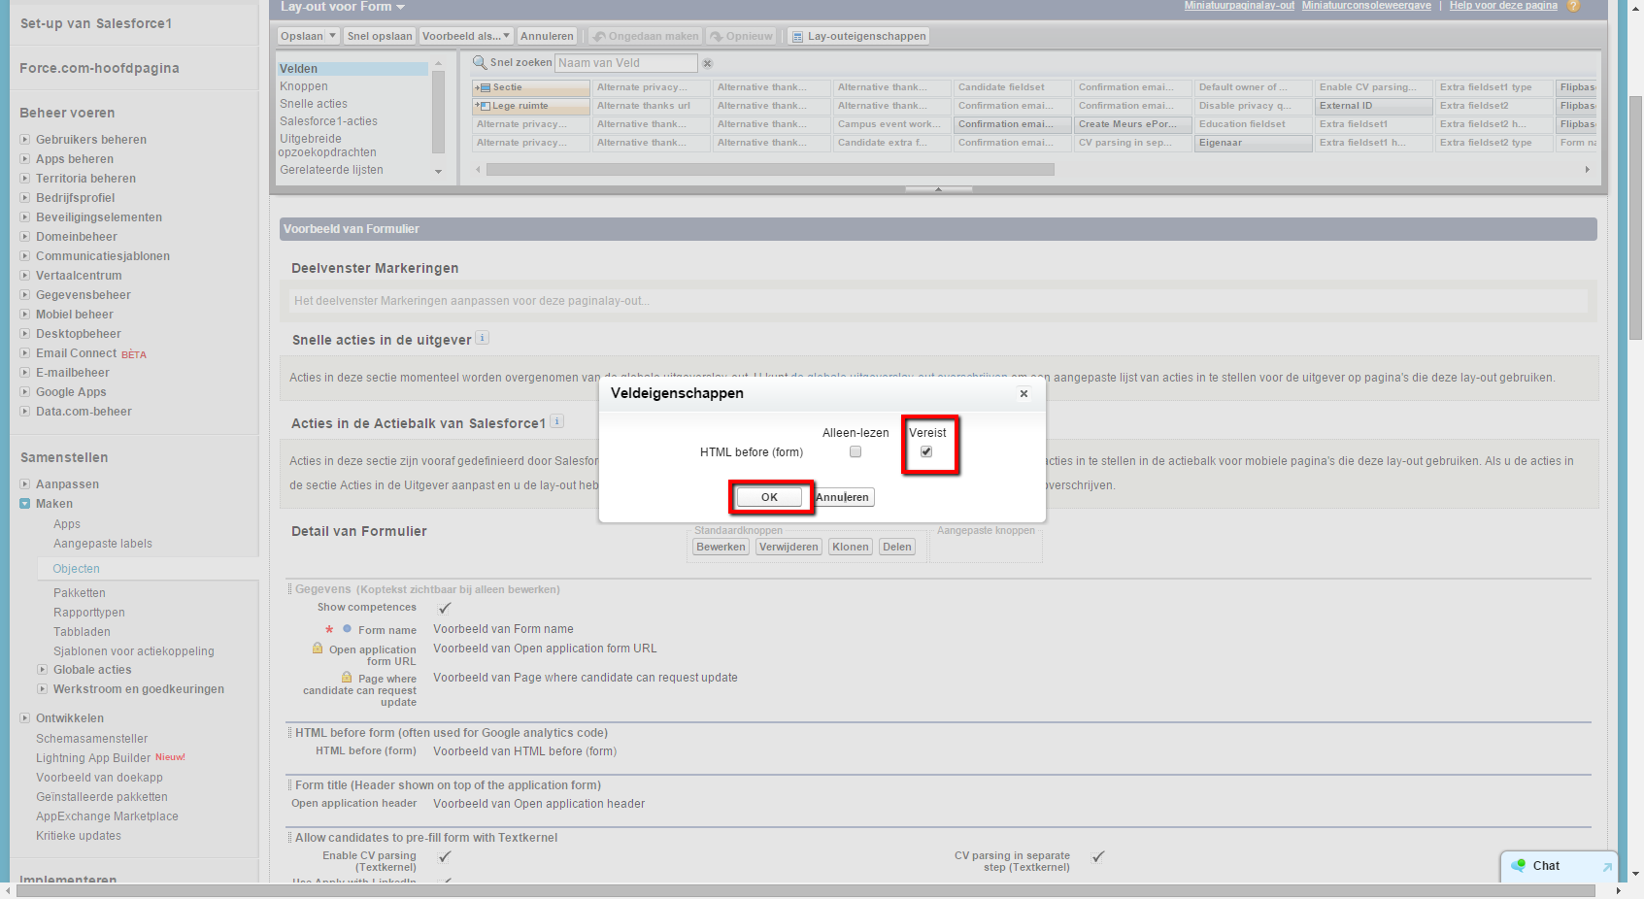
Task: Click Annuleren in Veldeigenschappen dialog
Action: pyautogui.click(x=843, y=497)
